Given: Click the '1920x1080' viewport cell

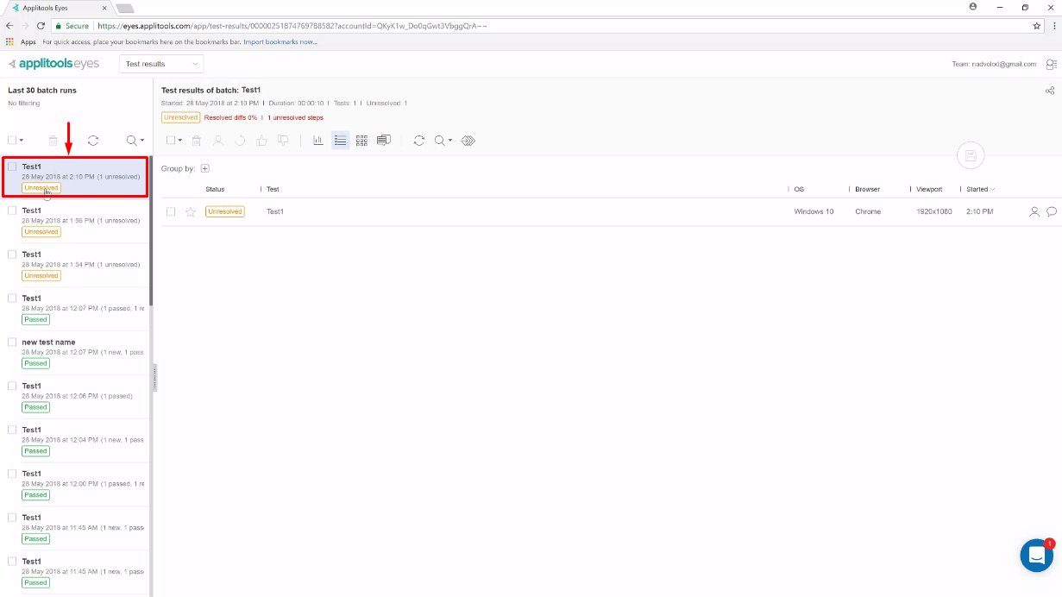Looking at the screenshot, I should tap(934, 211).
